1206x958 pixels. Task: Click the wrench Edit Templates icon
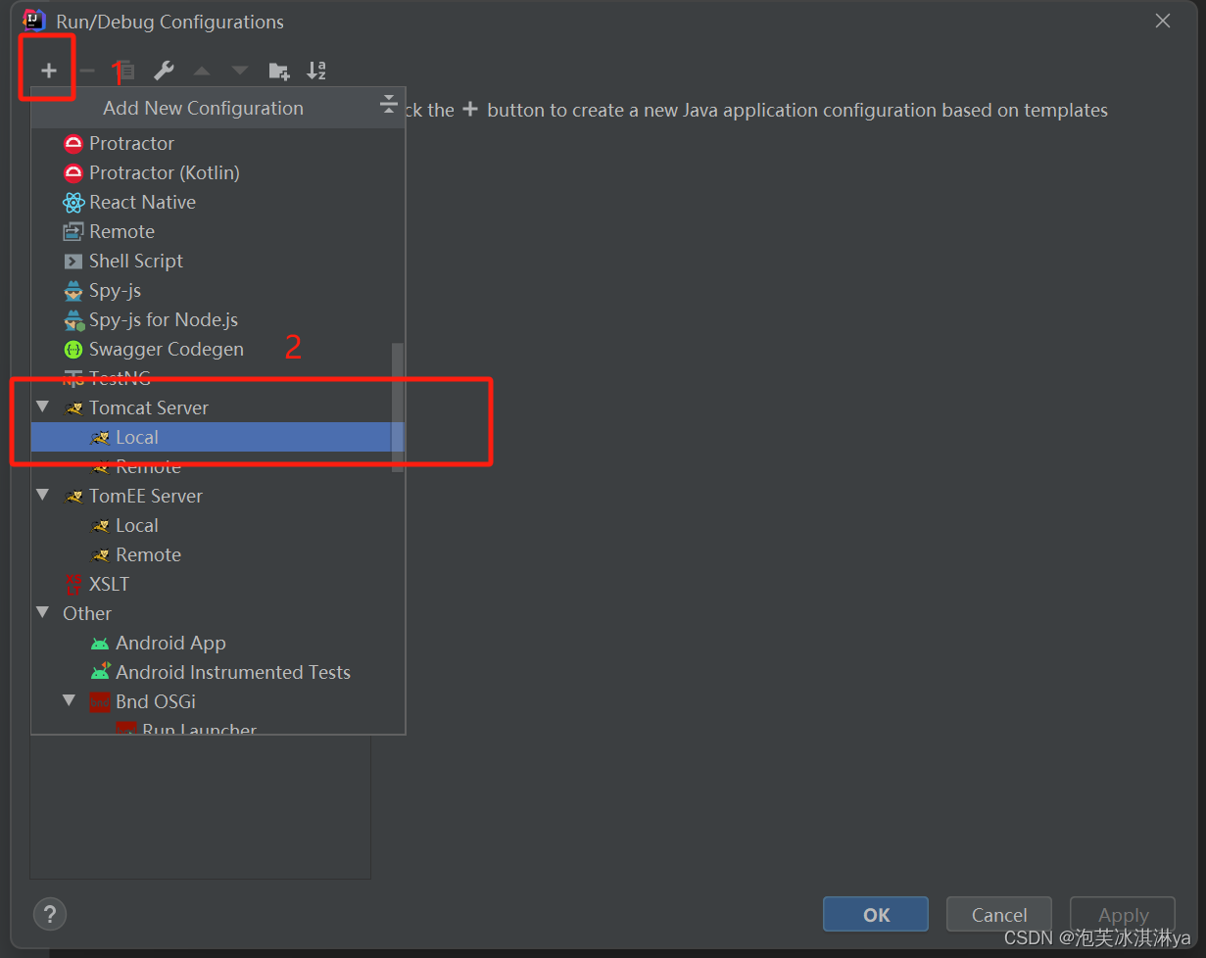[x=164, y=71]
